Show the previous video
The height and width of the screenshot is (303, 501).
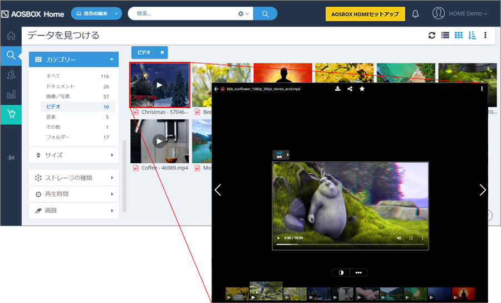(x=218, y=190)
